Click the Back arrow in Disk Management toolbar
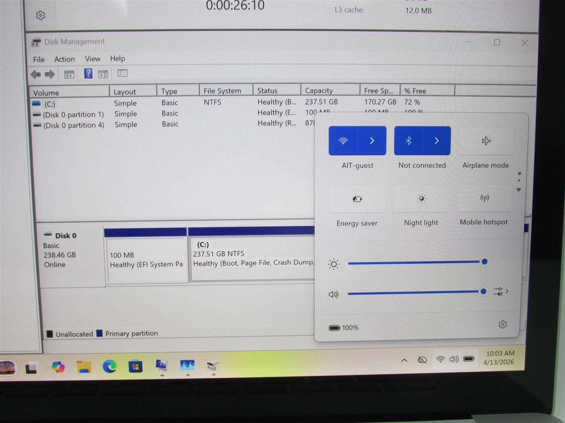This screenshot has height=423, width=565. point(36,74)
